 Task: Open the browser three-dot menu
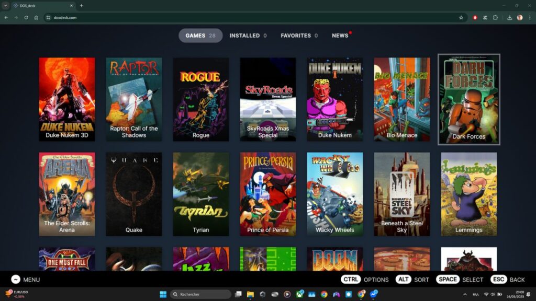(530, 17)
